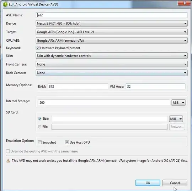Image resolution: width=192 pixels, height=191 pixels.
Task: Open the Skin dropdown
Action: point(112,56)
